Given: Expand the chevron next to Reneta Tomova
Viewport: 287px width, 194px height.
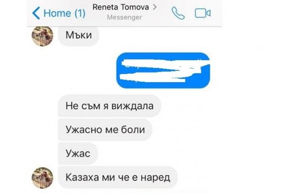Looking at the screenshot, I should [155, 7].
